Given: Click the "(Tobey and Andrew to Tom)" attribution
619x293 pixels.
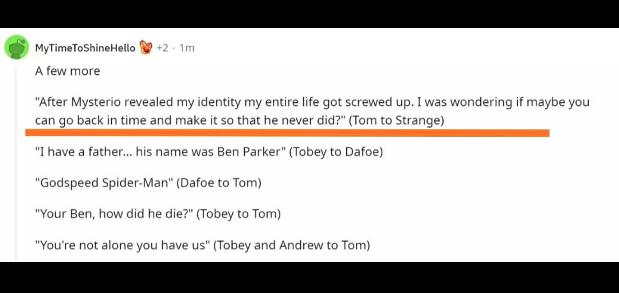Looking at the screenshot, I should pyautogui.click(x=292, y=246).
